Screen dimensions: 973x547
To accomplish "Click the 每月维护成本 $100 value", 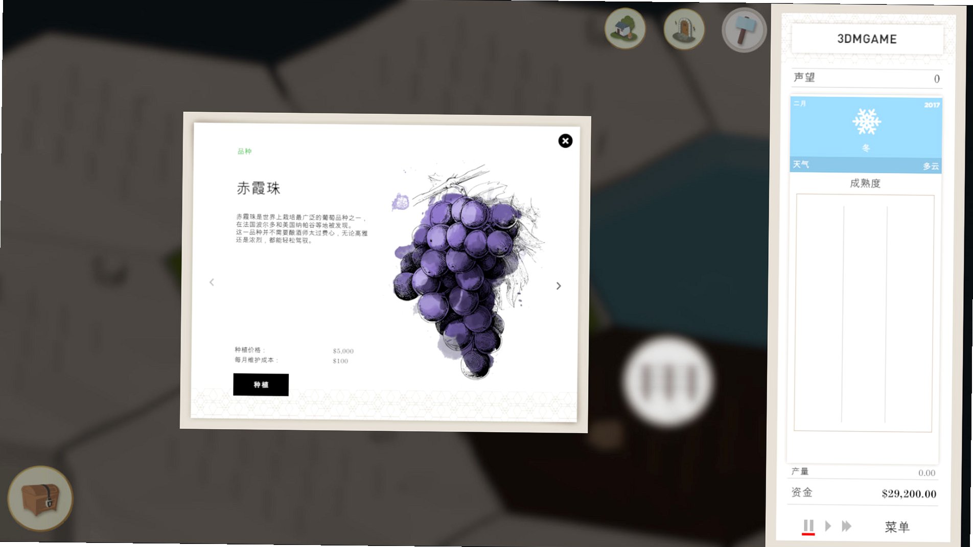I will click(x=340, y=361).
